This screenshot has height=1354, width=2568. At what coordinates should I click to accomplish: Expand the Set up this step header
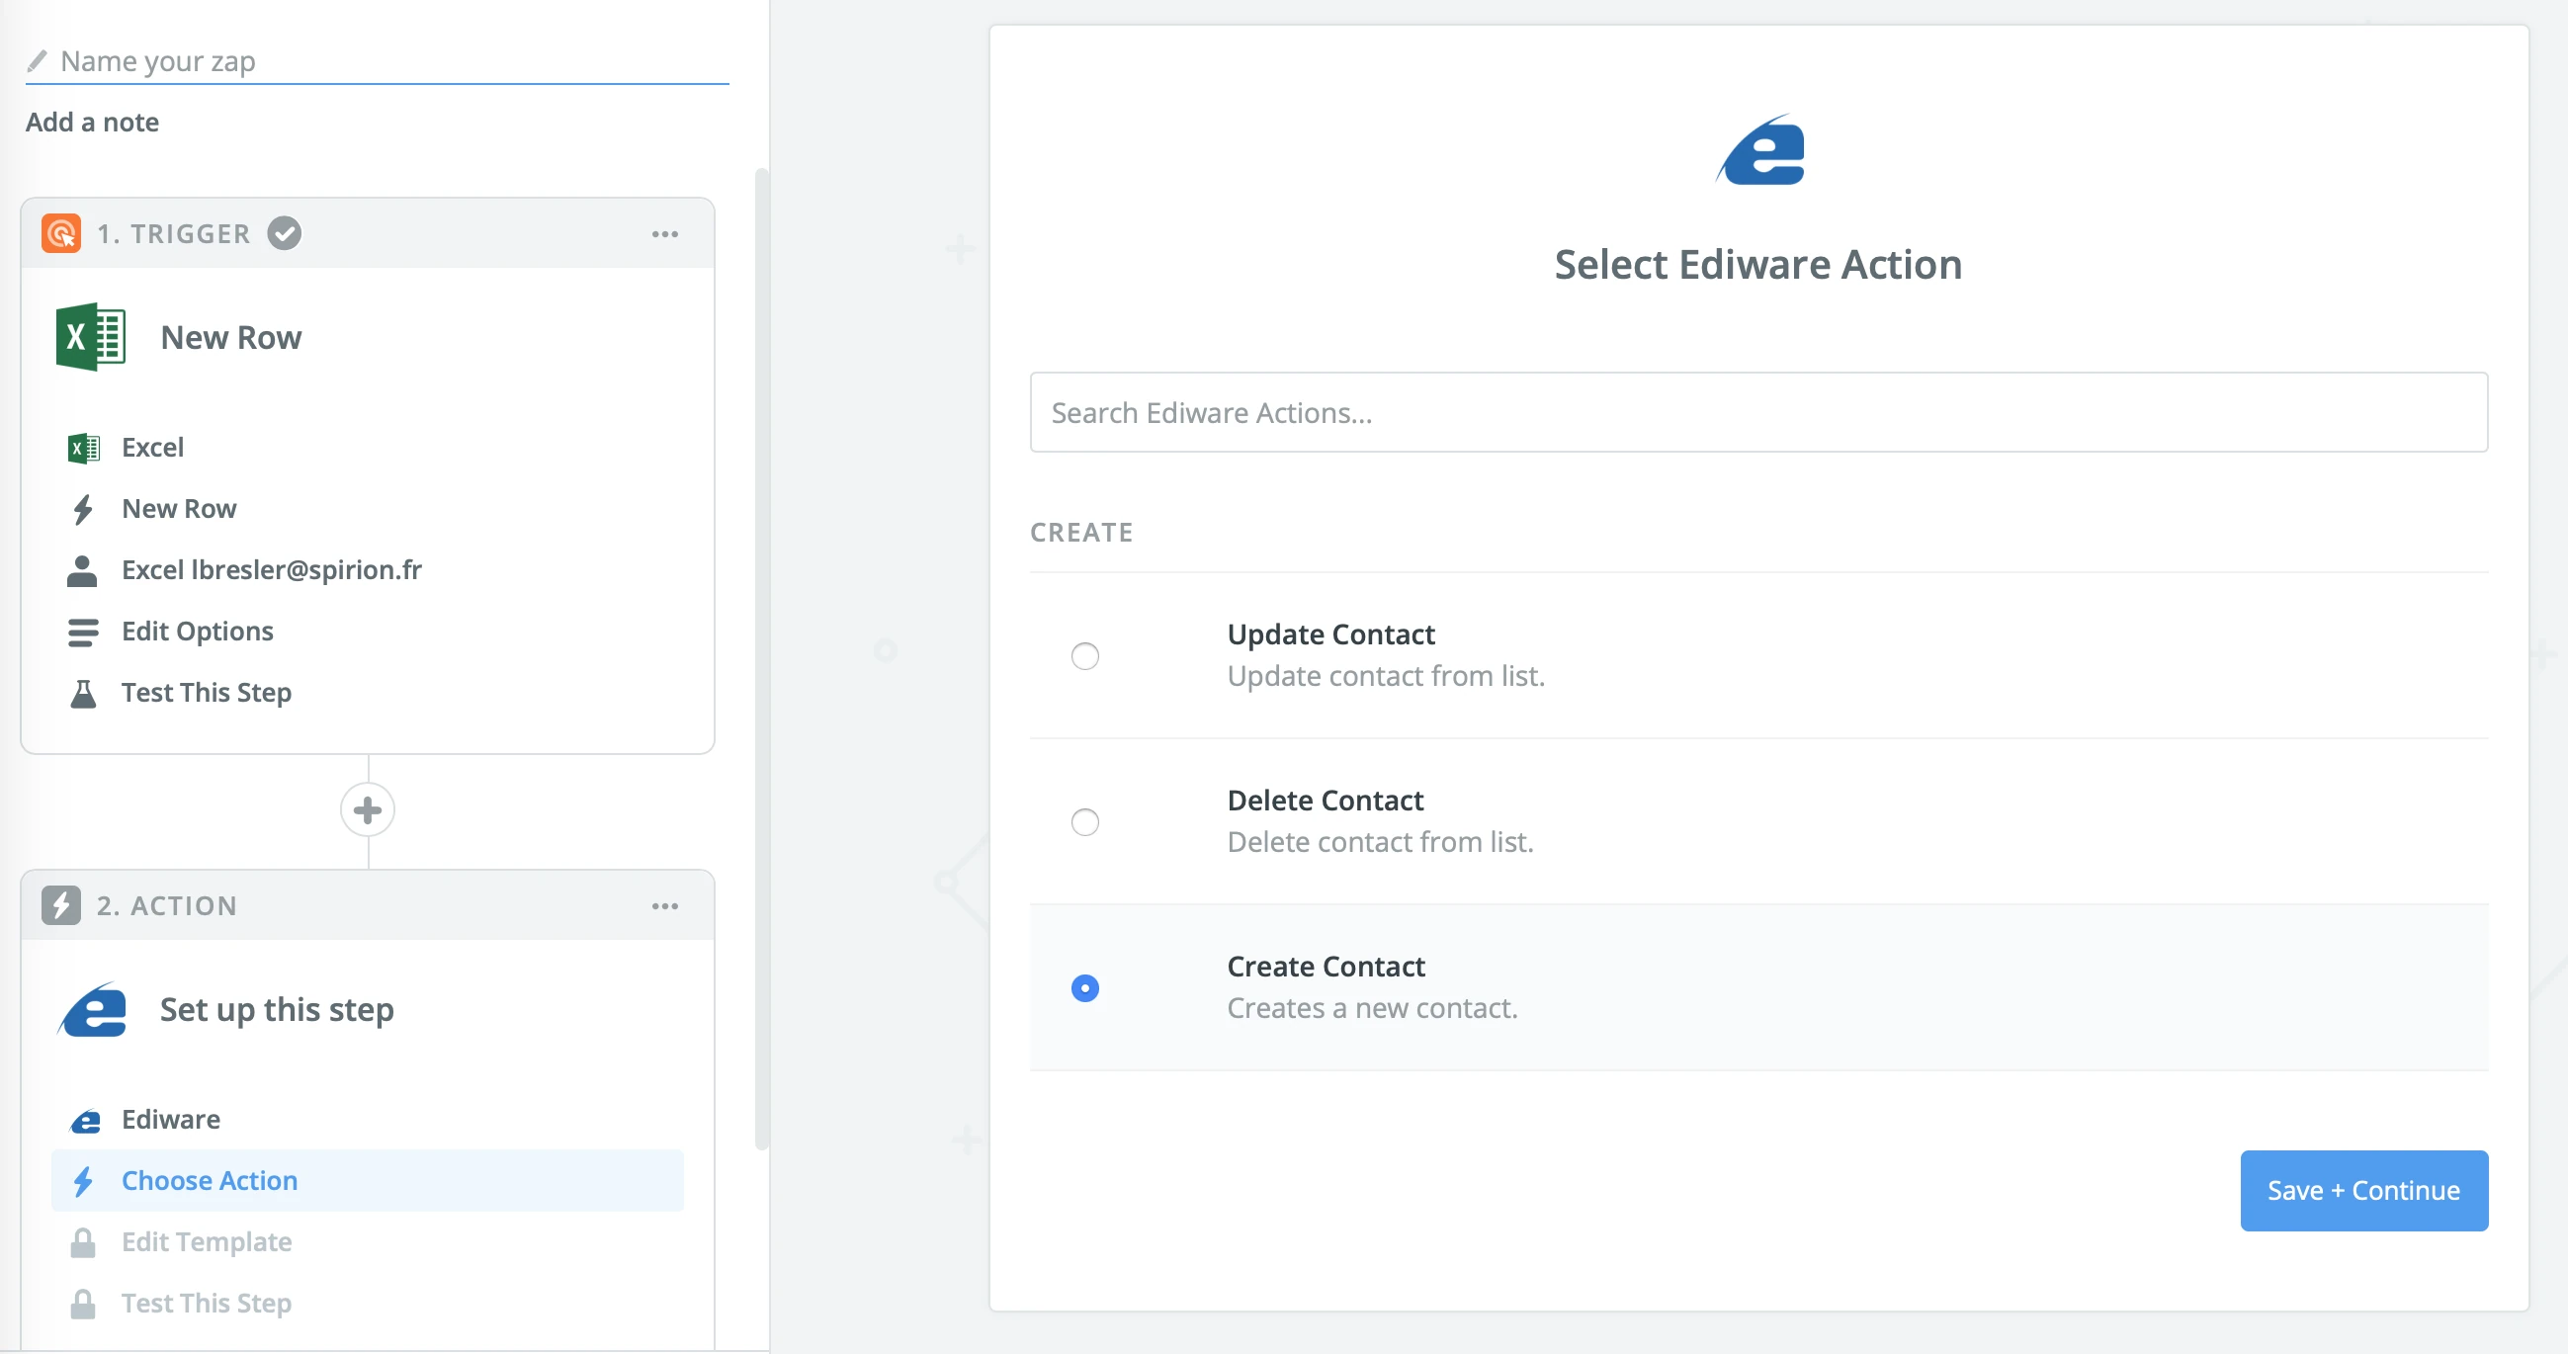[277, 1009]
